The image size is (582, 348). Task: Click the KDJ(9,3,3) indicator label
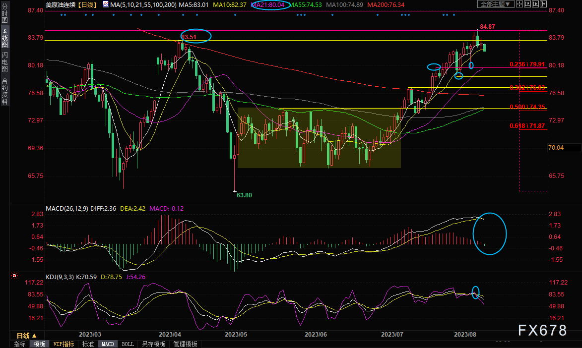60,277
